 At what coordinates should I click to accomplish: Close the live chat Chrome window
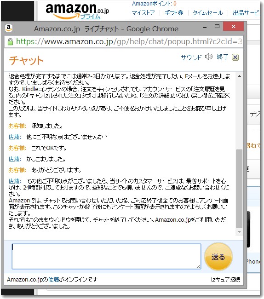tap(234, 26)
